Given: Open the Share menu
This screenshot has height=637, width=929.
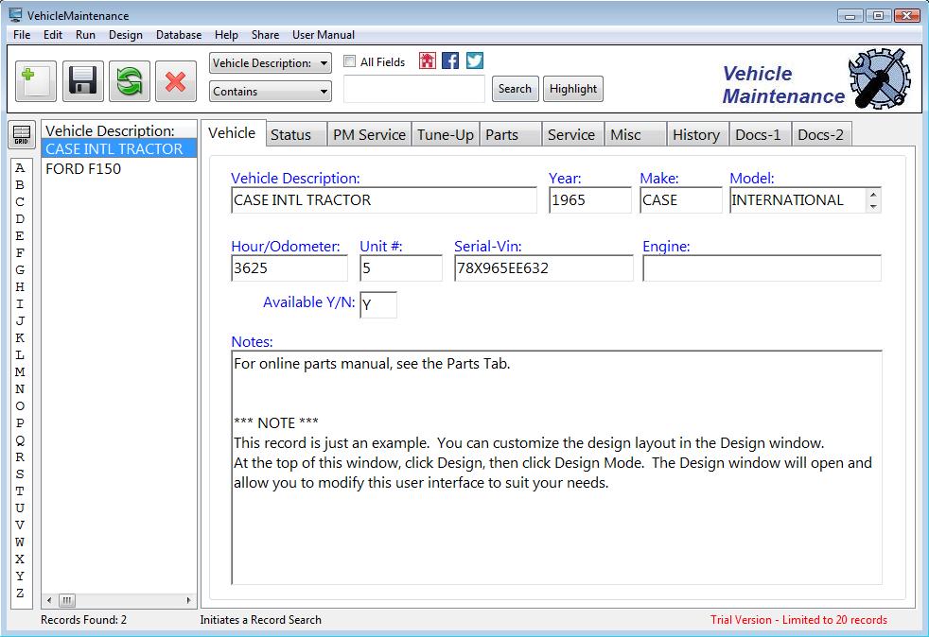Looking at the screenshot, I should [266, 35].
